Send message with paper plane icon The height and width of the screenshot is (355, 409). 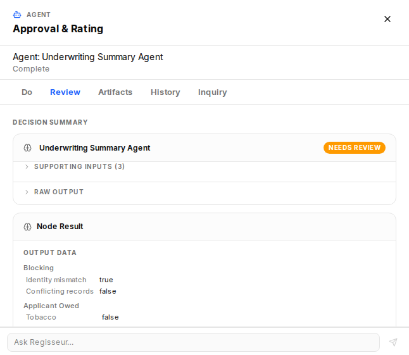click(x=393, y=342)
